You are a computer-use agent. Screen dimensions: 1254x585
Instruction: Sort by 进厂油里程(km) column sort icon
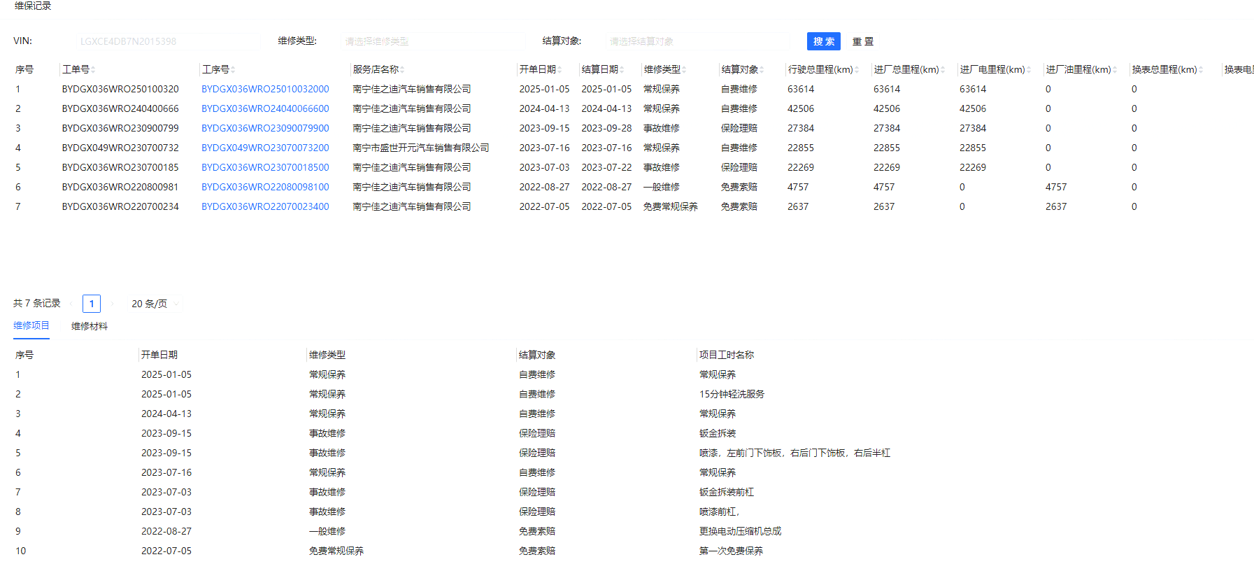tap(1115, 70)
